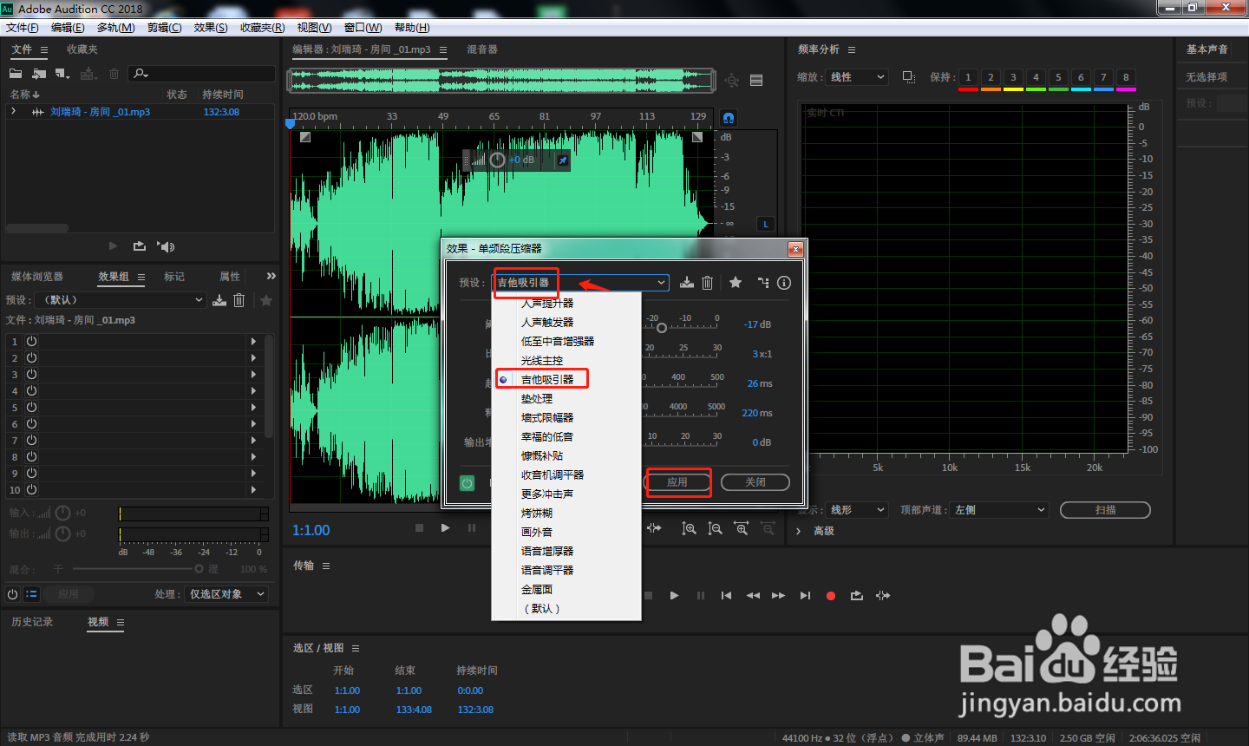Screen dimensions: 1249x746
Task: Click the Scan (扫描) button
Action: click(1105, 510)
